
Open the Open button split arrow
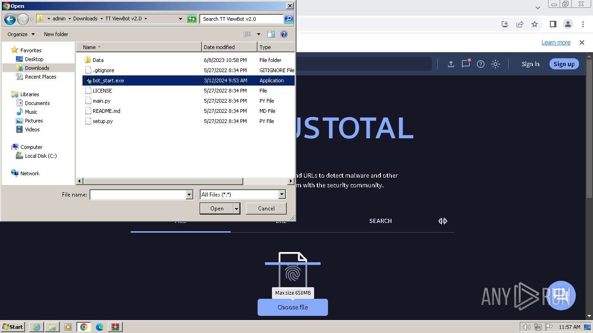click(x=236, y=209)
